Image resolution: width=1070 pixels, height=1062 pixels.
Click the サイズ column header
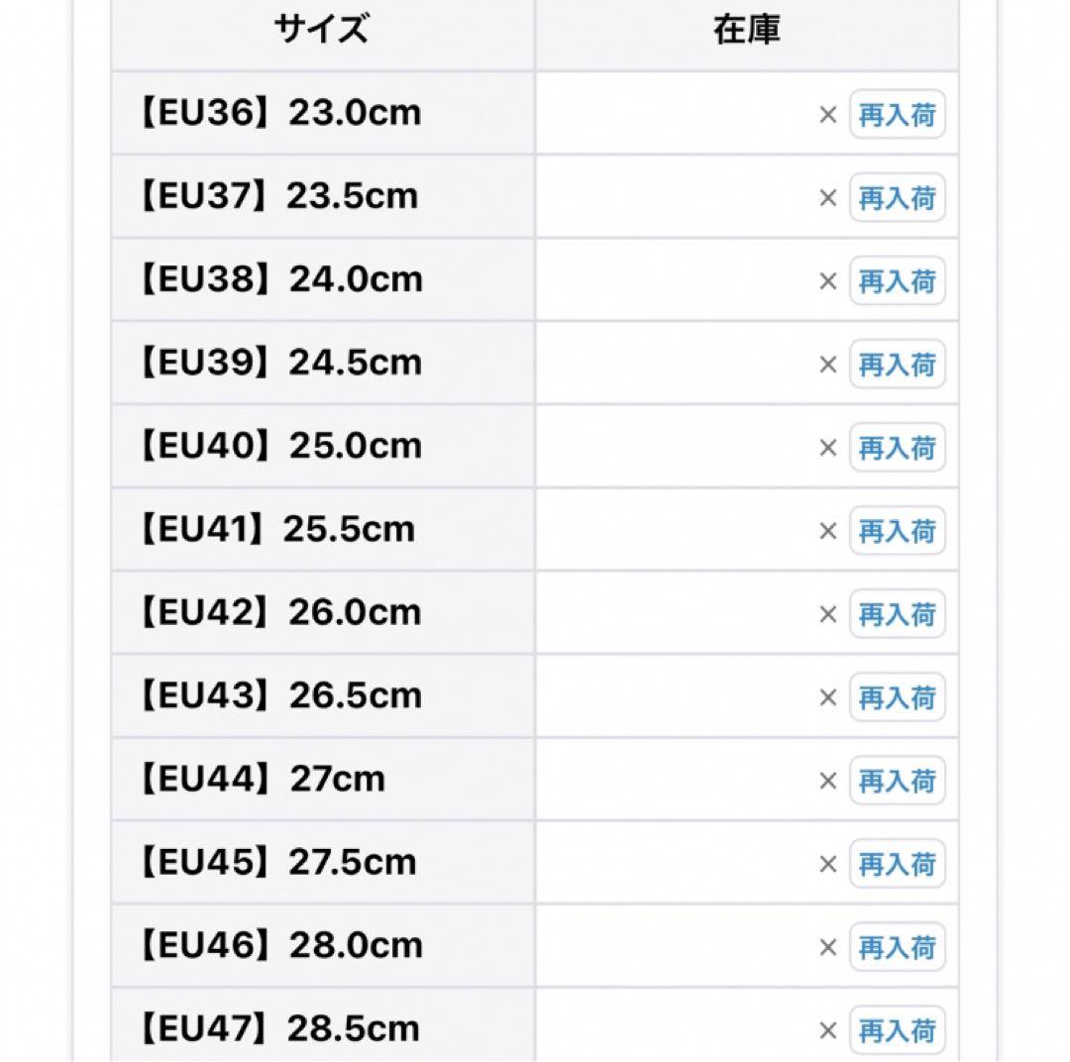(322, 31)
